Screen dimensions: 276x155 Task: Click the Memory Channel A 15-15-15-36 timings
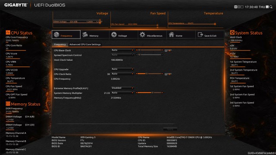tap(12, 136)
